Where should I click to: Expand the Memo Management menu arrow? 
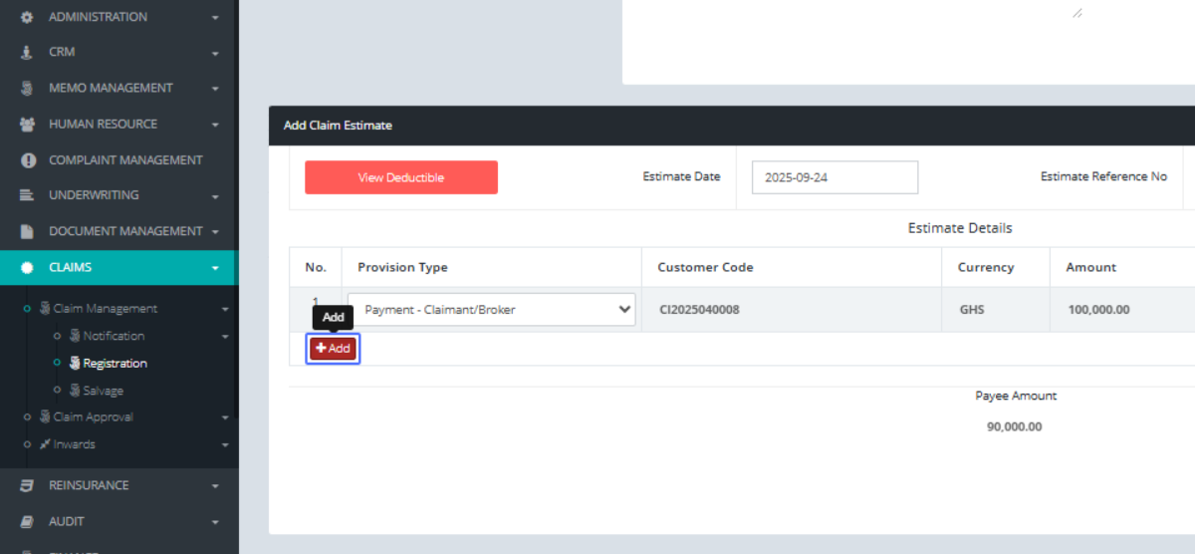(215, 89)
